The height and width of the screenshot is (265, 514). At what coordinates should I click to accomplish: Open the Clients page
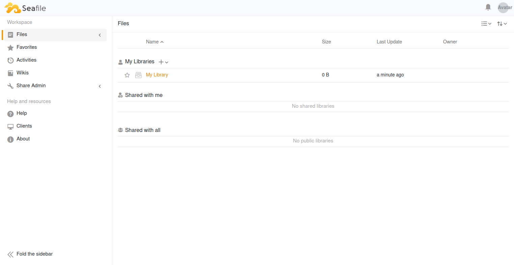[24, 126]
